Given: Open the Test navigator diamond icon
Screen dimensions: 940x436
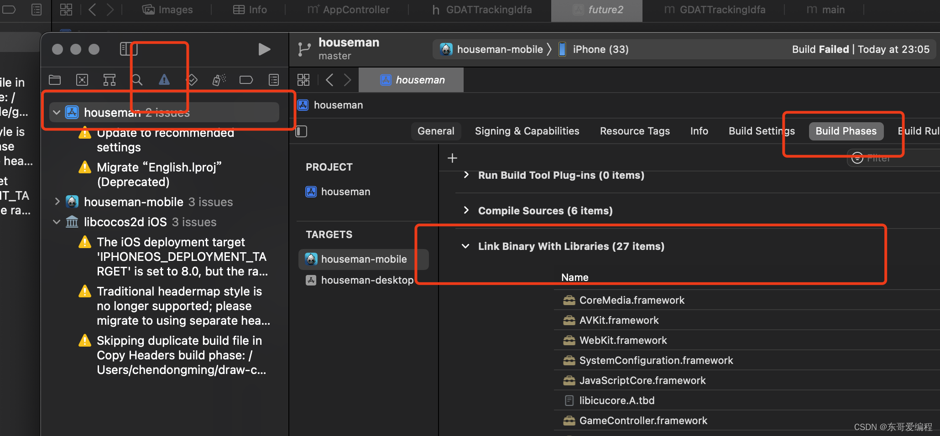Looking at the screenshot, I should (x=192, y=80).
